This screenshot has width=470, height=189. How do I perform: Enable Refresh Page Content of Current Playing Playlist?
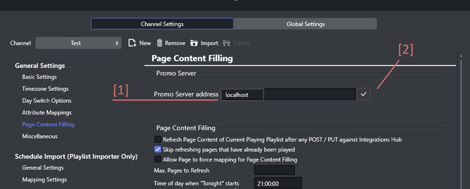click(x=158, y=139)
